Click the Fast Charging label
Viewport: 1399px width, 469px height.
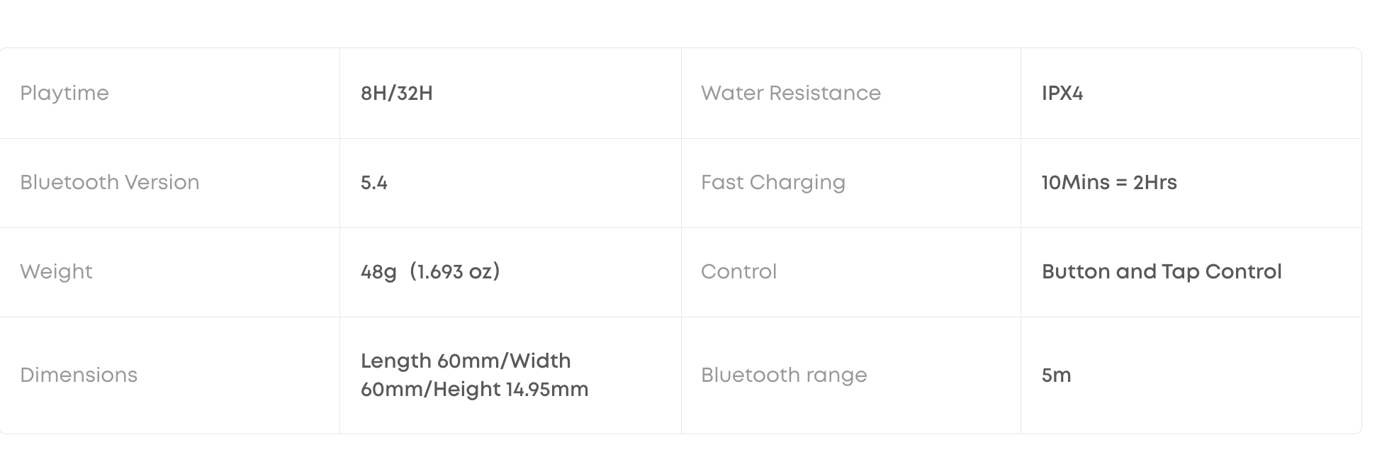[x=772, y=183]
